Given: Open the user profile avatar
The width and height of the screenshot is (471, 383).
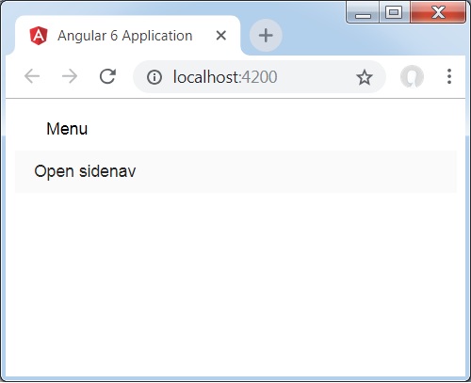Looking at the screenshot, I should (412, 76).
